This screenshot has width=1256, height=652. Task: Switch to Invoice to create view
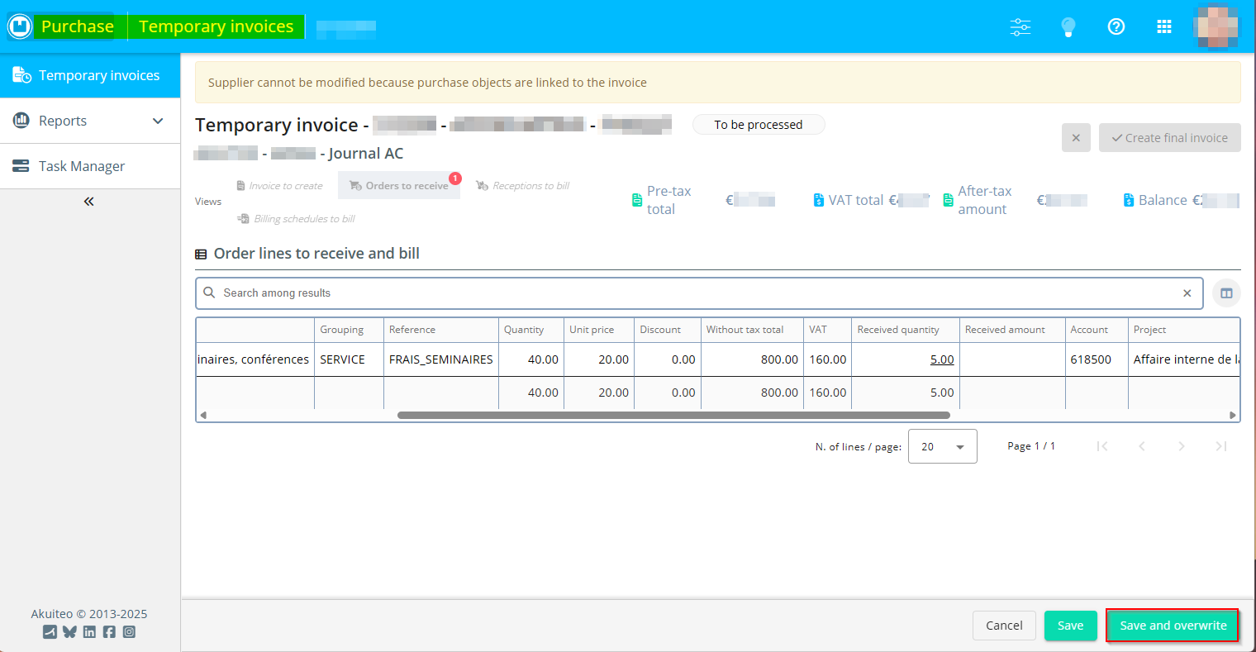tap(279, 186)
